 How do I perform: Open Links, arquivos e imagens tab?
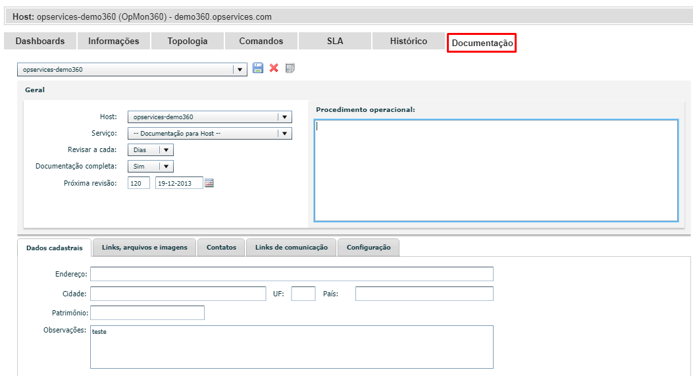tap(144, 248)
